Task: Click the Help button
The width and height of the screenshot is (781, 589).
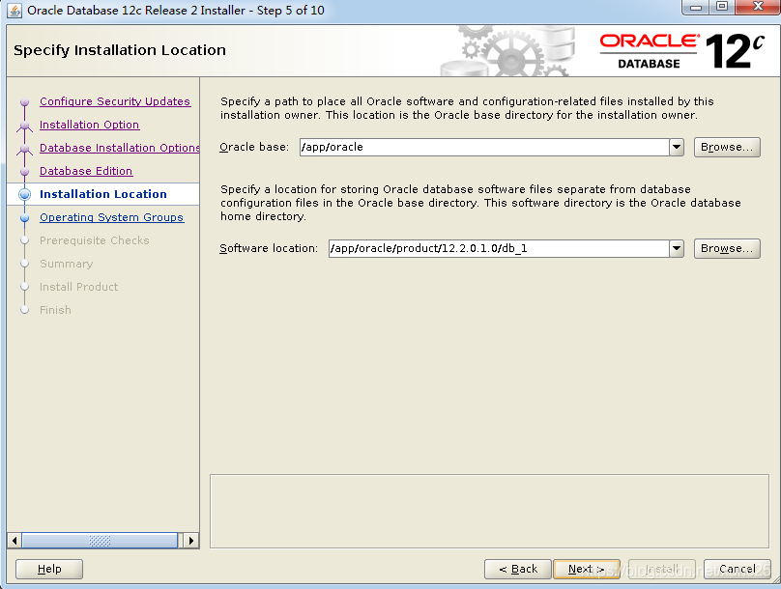Action: coord(49,569)
